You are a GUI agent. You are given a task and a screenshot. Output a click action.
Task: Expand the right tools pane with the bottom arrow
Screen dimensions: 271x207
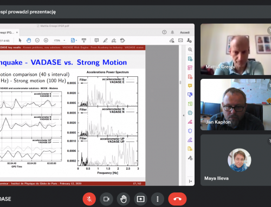coord(190,181)
